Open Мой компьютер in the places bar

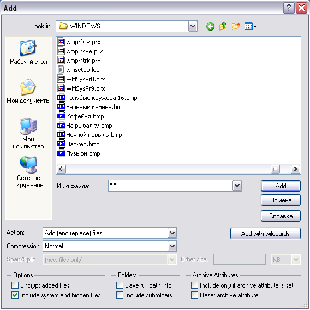point(28,134)
